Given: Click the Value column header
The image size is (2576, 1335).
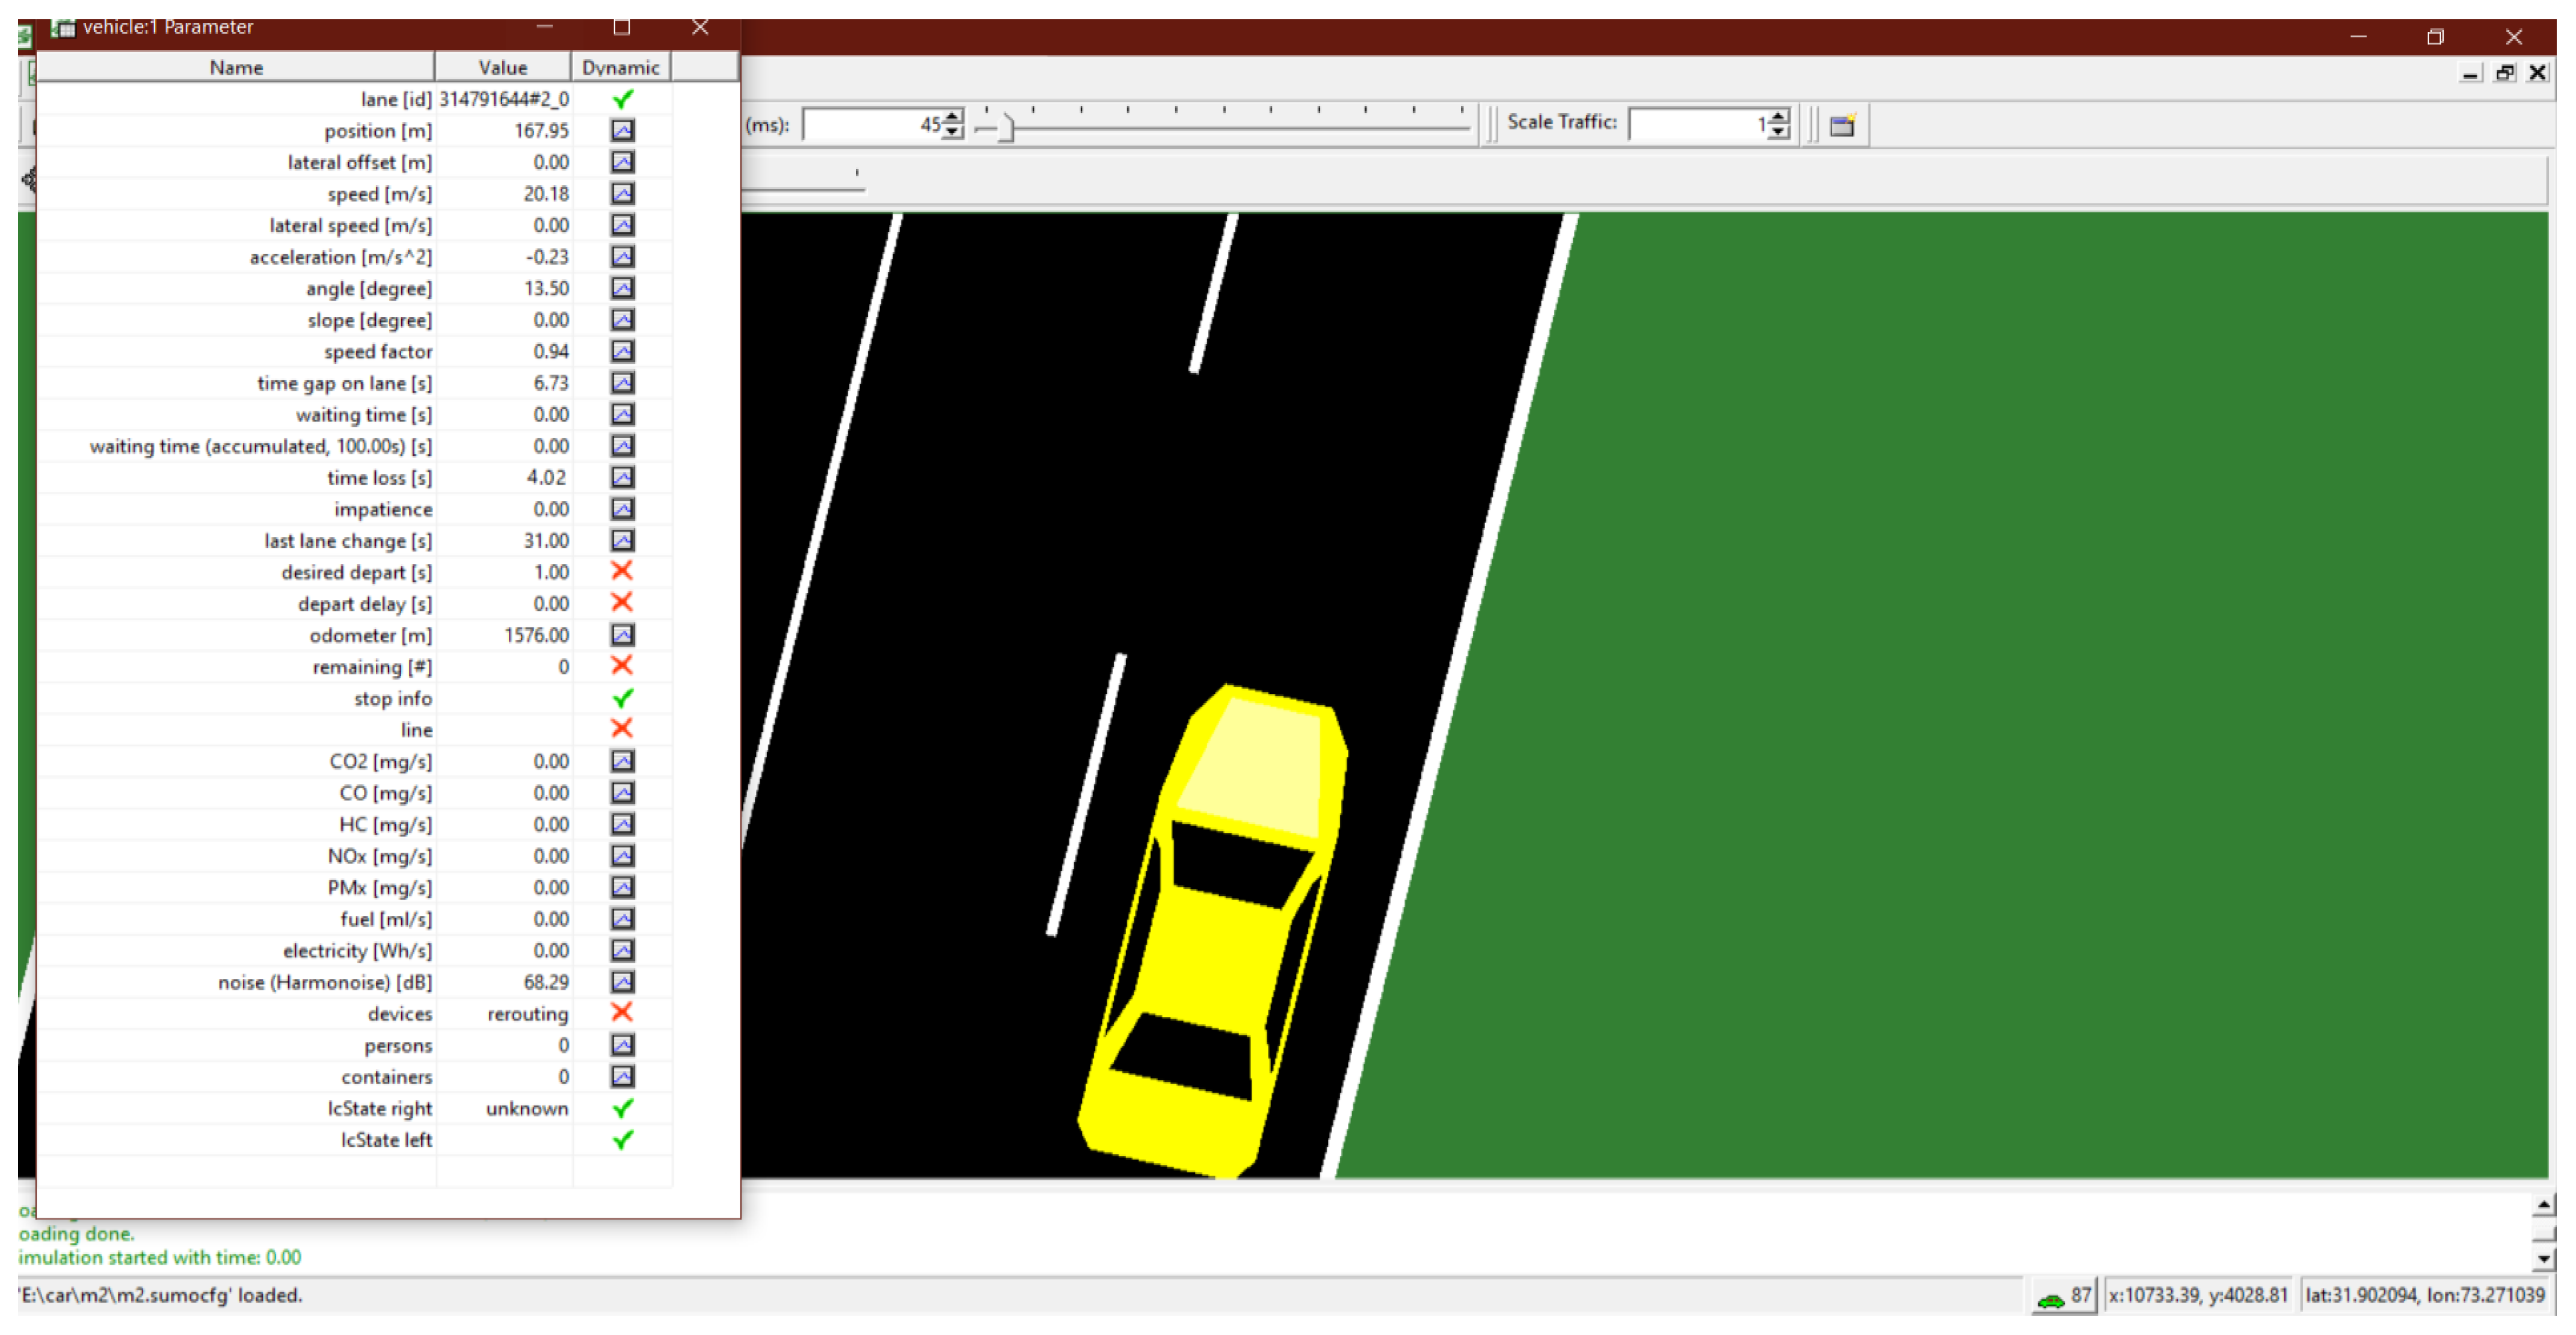Looking at the screenshot, I should (502, 67).
